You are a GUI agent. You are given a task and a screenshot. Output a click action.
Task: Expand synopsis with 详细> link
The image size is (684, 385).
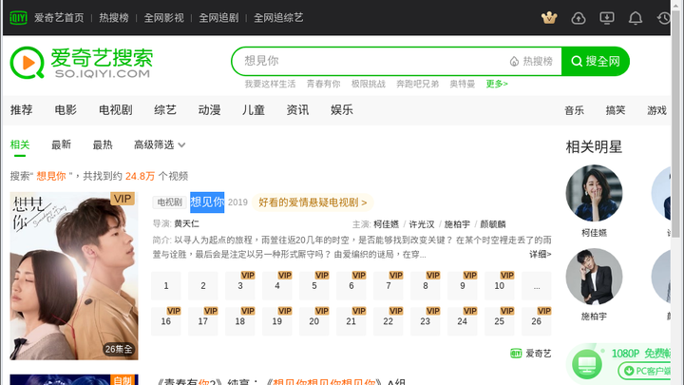pyautogui.click(x=541, y=254)
